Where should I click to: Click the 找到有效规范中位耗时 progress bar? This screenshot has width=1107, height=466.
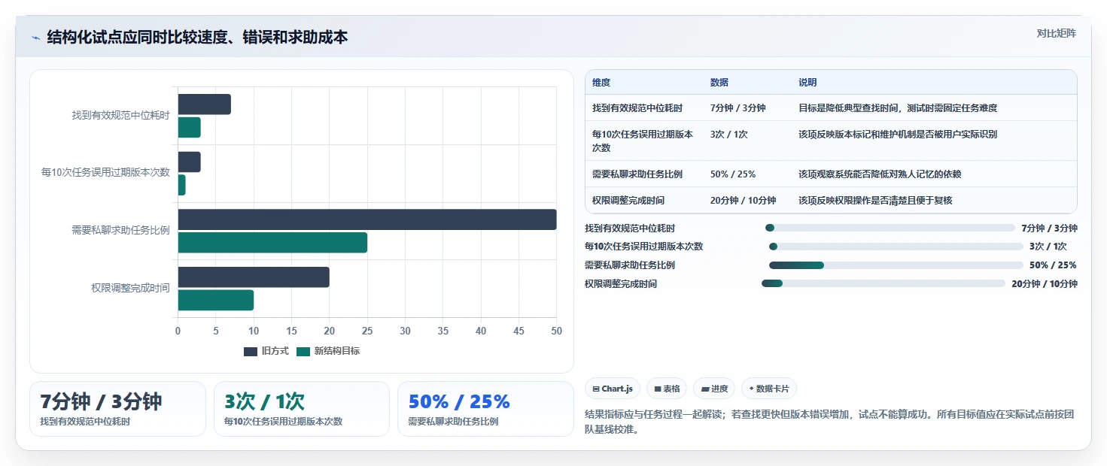click(890, 228)
